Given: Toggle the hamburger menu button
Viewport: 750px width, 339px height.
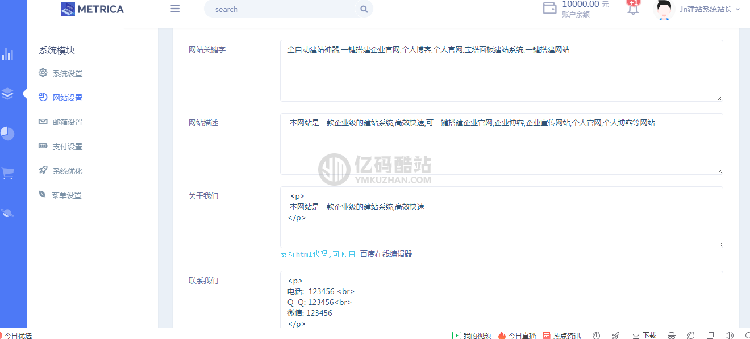Looking at the screenshot, I should (174, 9).
